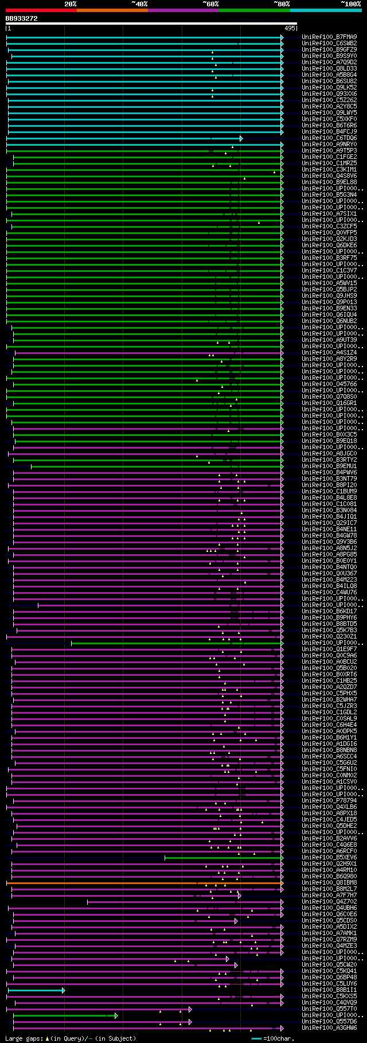Select the UniRef100_B9EL88 label
The image size is (367, 1043).
[329, 182]
